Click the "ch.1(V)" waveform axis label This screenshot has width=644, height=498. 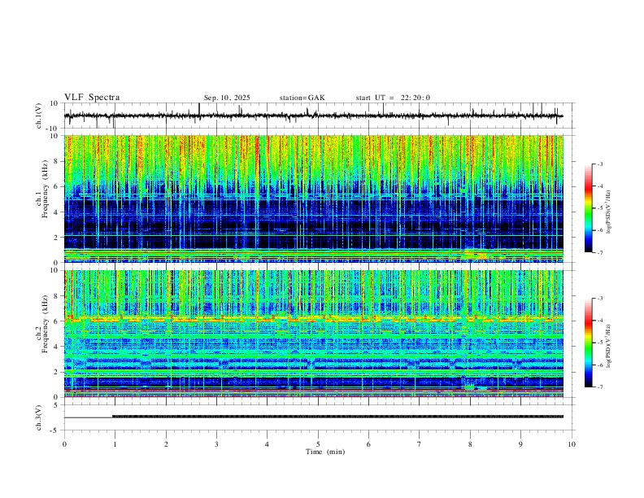coord(39,116)
